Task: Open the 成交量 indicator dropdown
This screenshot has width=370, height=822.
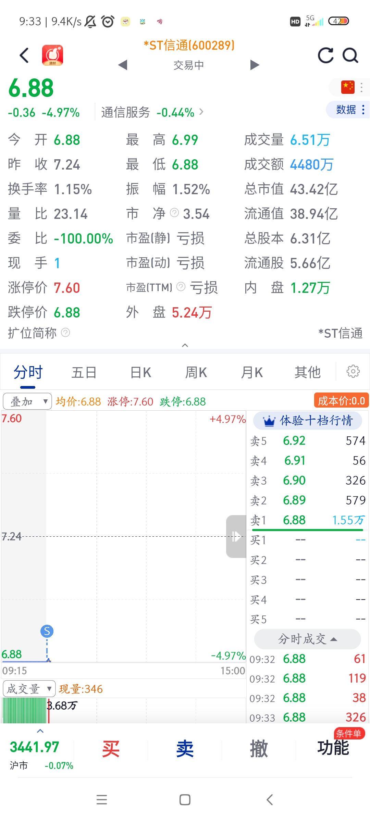Action: coord(29,689)
